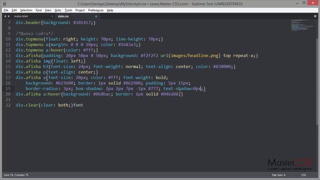Viewport: 320px width, 180px height.
Task: Click 'box-shadow' property on line 19
Action: pos(88,88)
